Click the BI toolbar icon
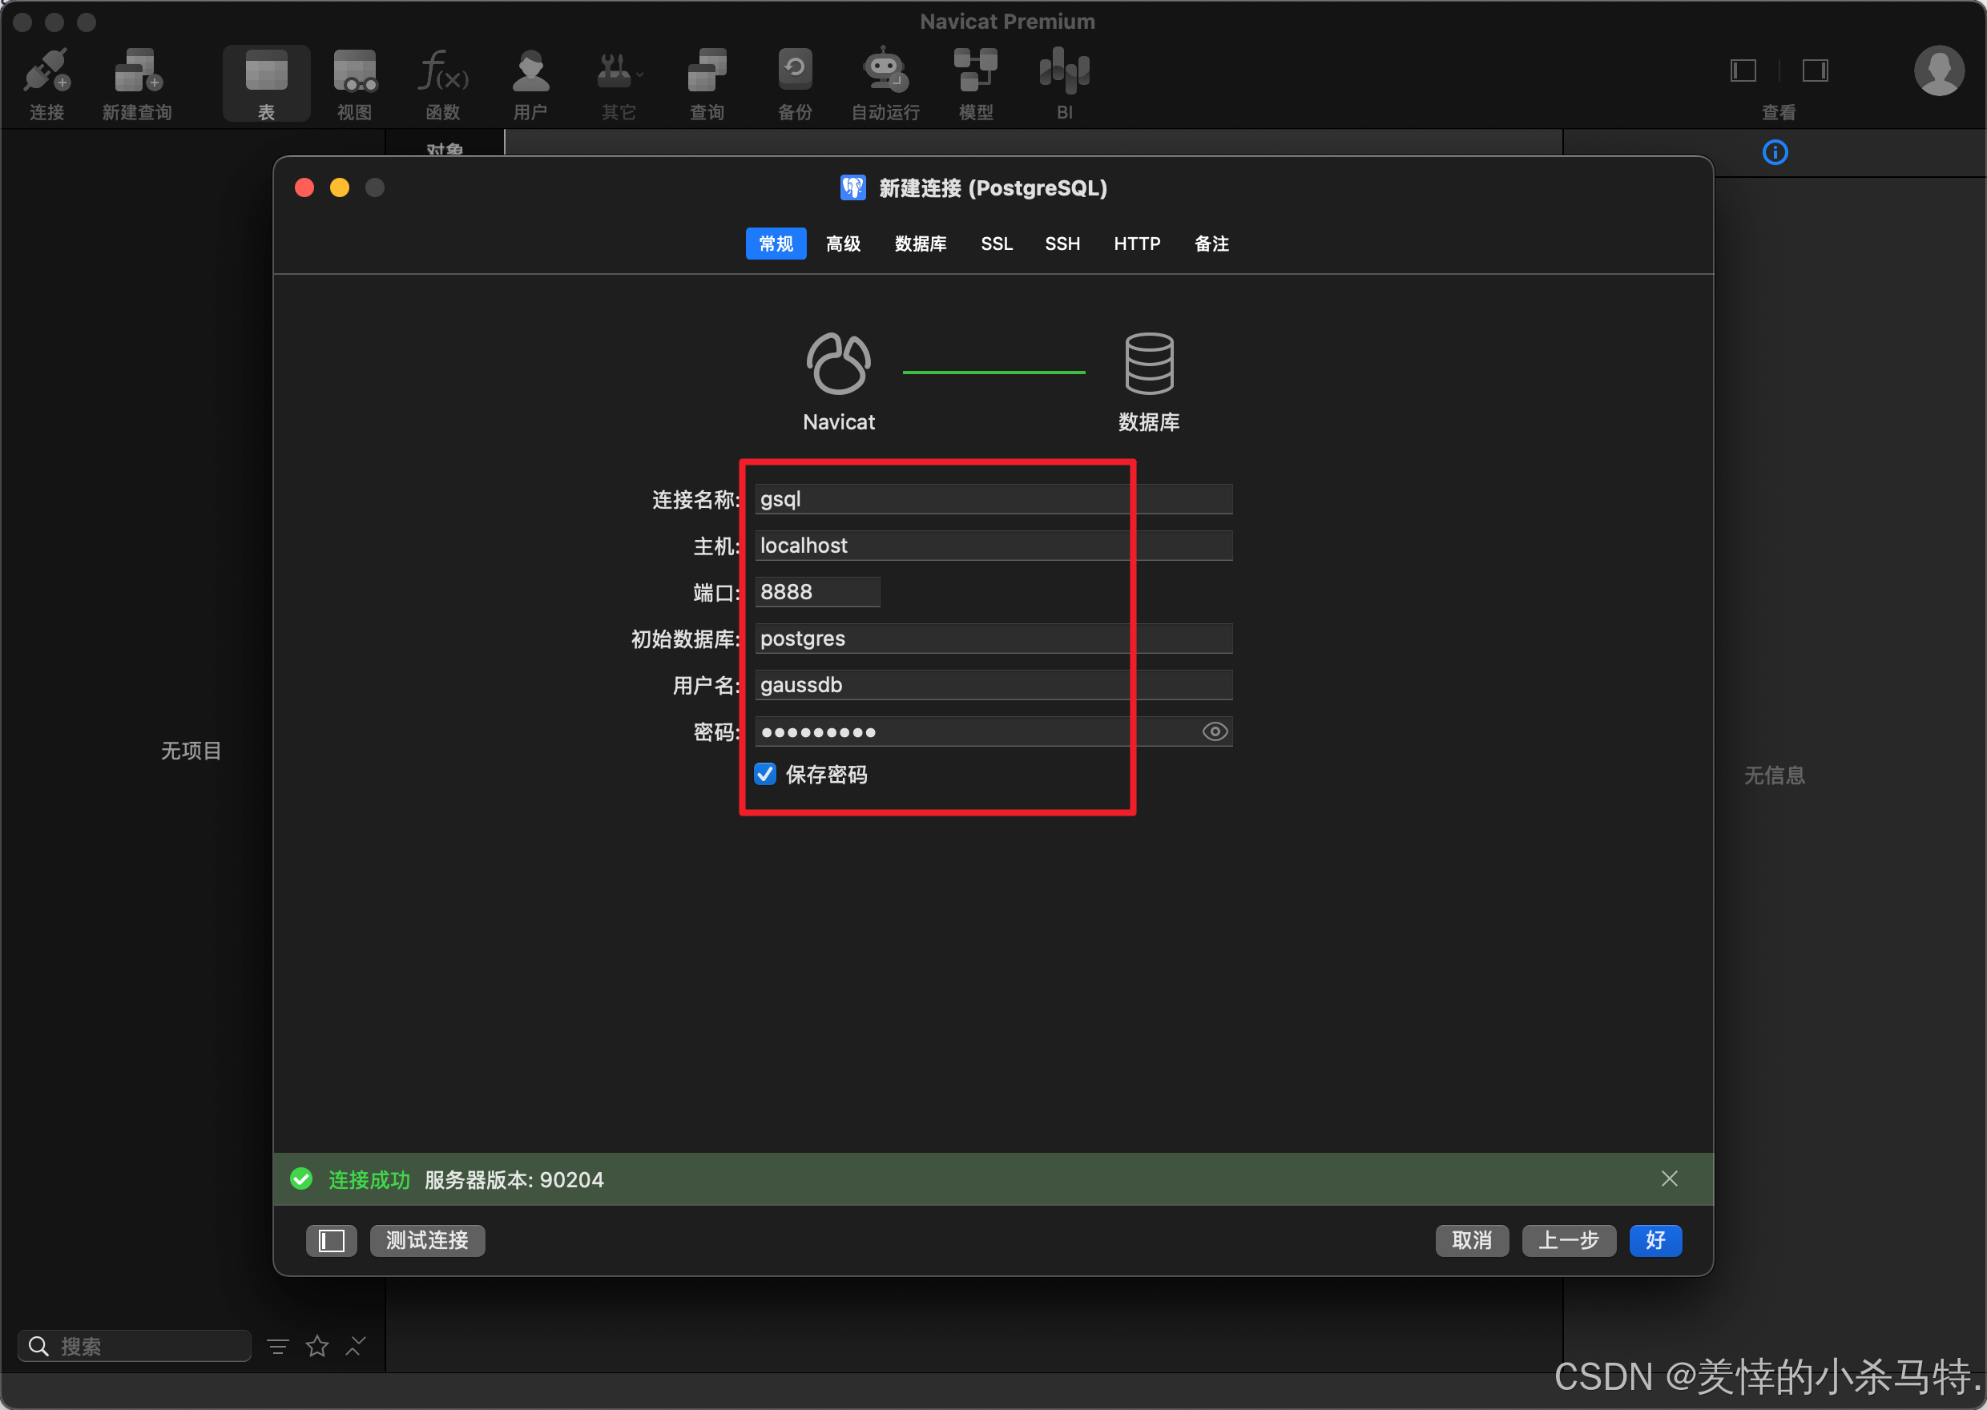 pyautogui.click(x=1064, y=71)
